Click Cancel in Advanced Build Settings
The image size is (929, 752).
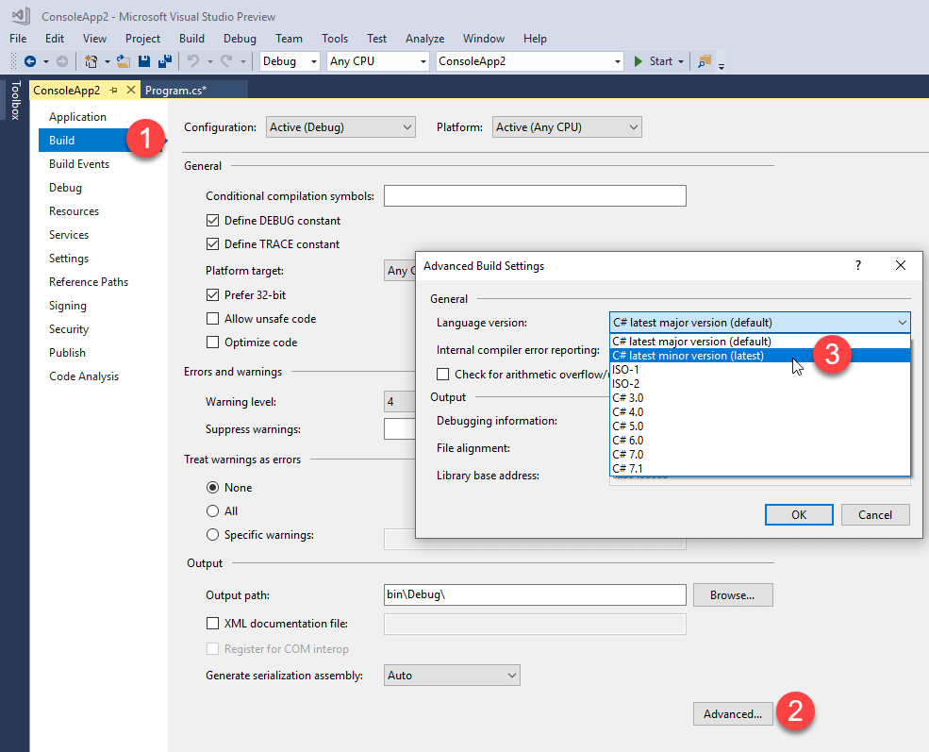click(x=875, y=515)
